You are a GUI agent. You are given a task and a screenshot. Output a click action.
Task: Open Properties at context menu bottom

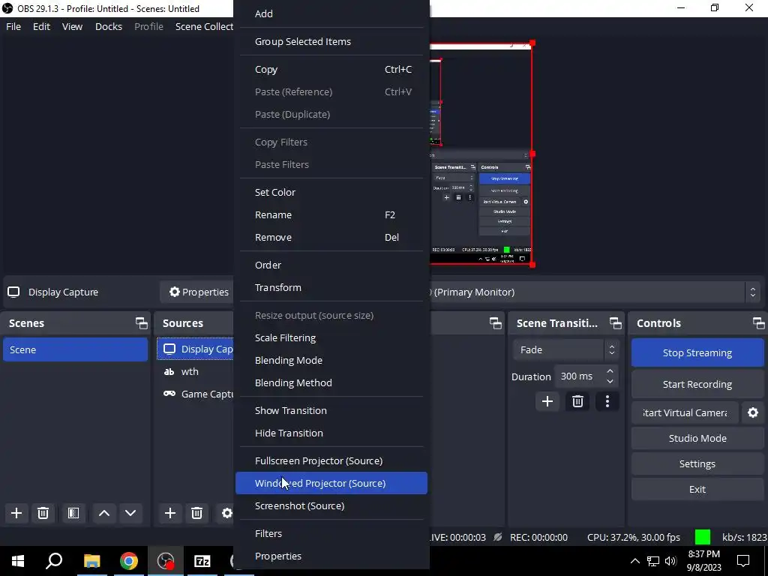pos(331,556)
